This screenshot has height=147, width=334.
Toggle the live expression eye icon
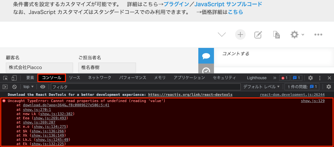click(x=43, y=87)
